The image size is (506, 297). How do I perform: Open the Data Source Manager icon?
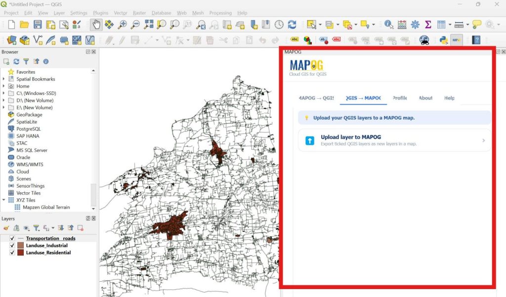click(x=12, y=40)
